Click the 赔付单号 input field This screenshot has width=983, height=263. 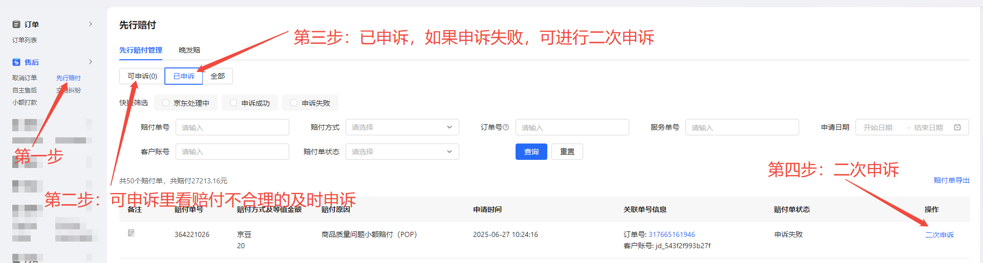tap(232, 127)
